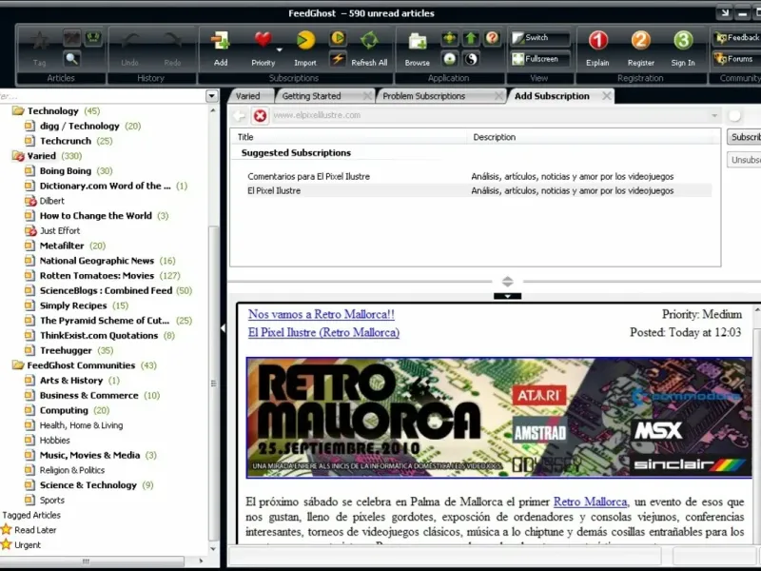Image resolution: width=761 pixels, height=571 pixels.
Task: Open the Priority dropdown arrow
Action: tap(279, 49)
